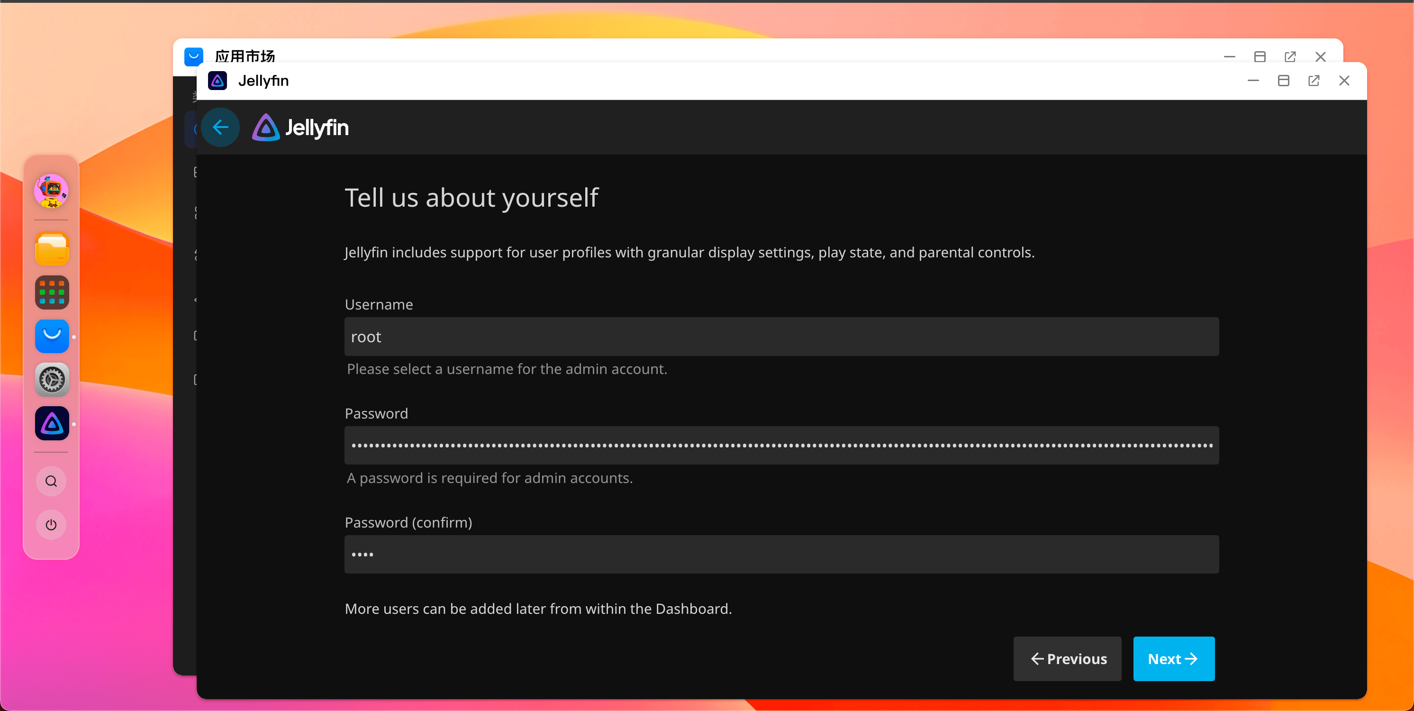Open the app launcher grid icon
The height and width of the screenshot is (711, 1414).
[52, 292]
